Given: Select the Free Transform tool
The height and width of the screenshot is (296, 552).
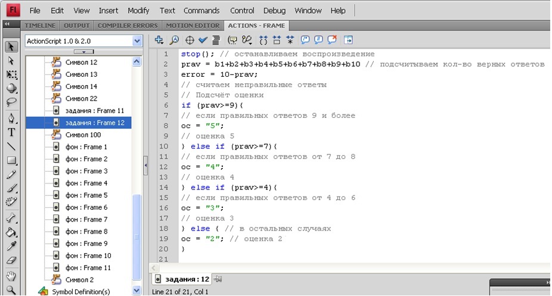Looking at the screenshot, I should (x=11, y=74).
